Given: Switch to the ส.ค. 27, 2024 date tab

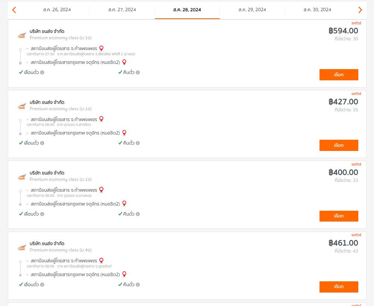Looking at the screenshot, I should pyautogui.click(x=122, y=10).
